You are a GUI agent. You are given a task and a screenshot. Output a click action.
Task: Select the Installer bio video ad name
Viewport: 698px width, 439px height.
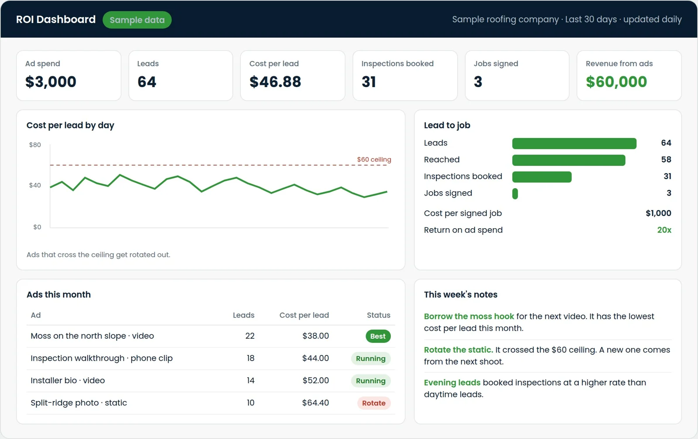coord(68,380)
